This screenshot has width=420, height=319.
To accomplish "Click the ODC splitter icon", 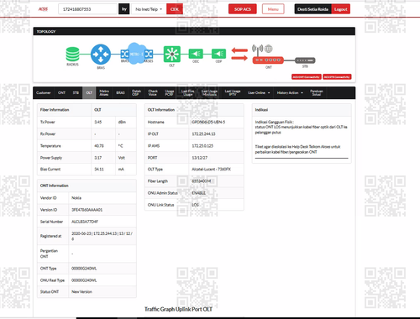I will point(196,54).
